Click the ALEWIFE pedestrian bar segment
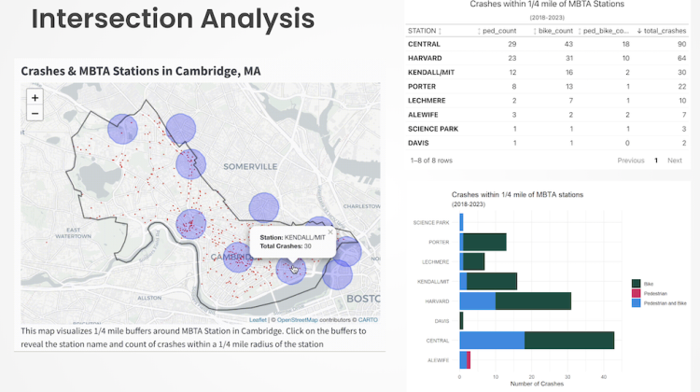 [x=469, y=360]
